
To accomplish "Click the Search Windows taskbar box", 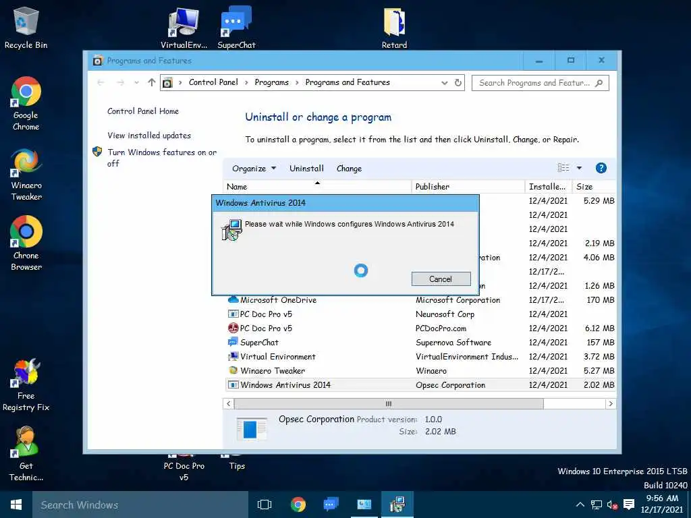I will 140,505.
